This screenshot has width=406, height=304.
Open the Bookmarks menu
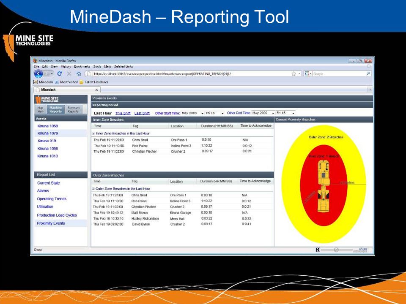coord(82,66)
